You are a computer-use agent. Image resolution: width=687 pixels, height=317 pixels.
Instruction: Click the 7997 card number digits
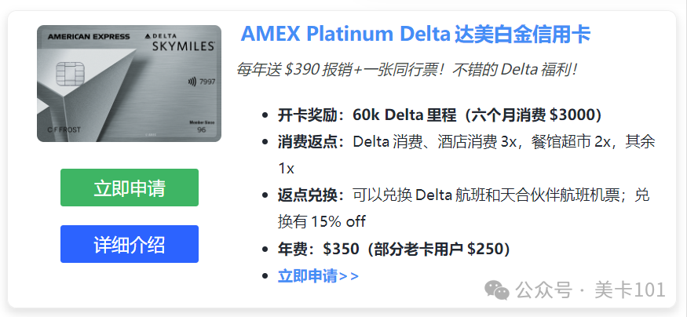[207, 82]
